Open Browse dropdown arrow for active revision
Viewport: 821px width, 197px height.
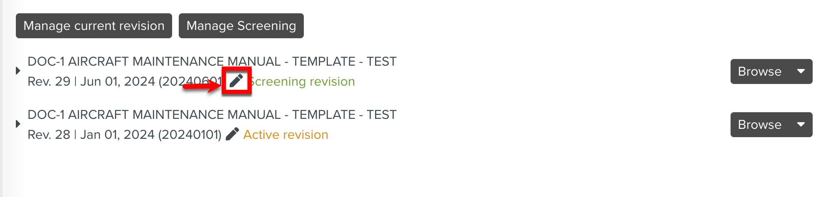coord(801,125)
